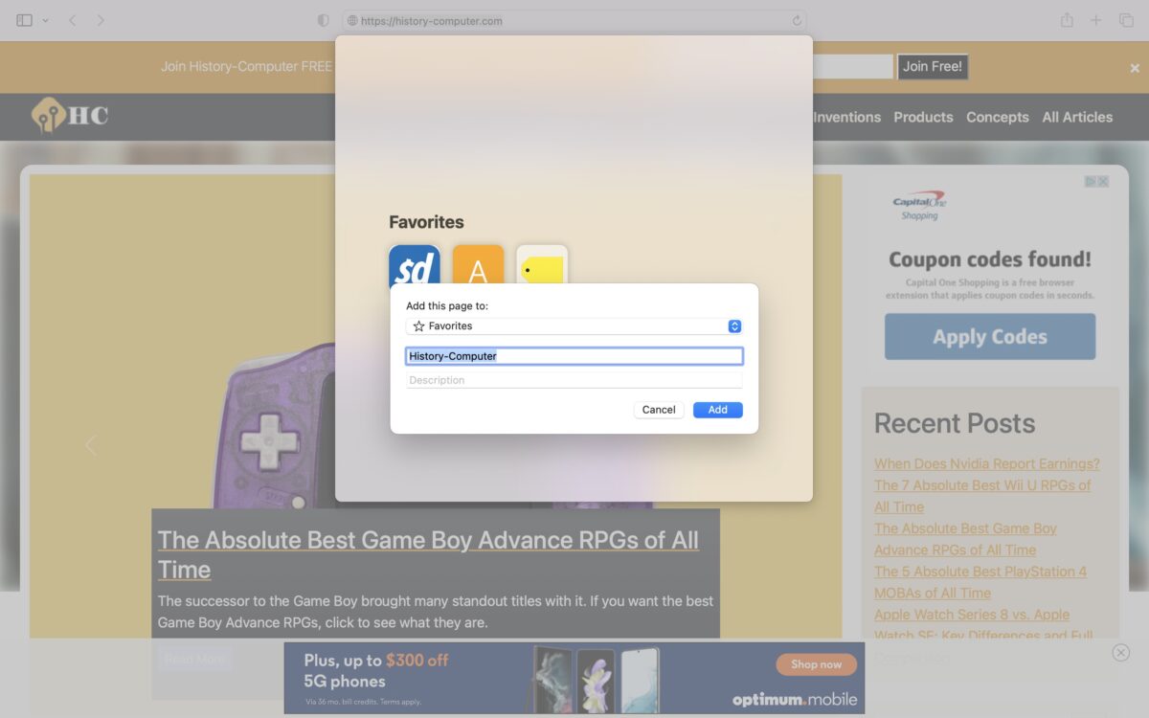Viewport: 1149px width, 718px height.
Task: Dismiss the top join banner
Action: (1135, 68)
